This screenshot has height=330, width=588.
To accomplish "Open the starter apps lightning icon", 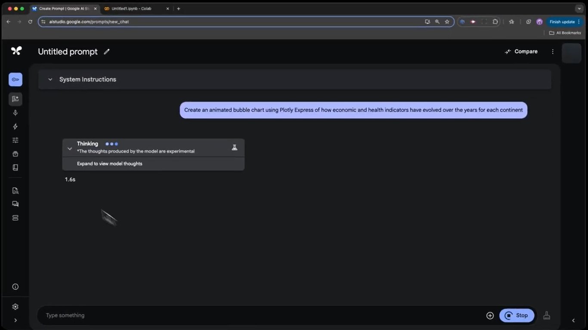I will [x=15, y=126].
